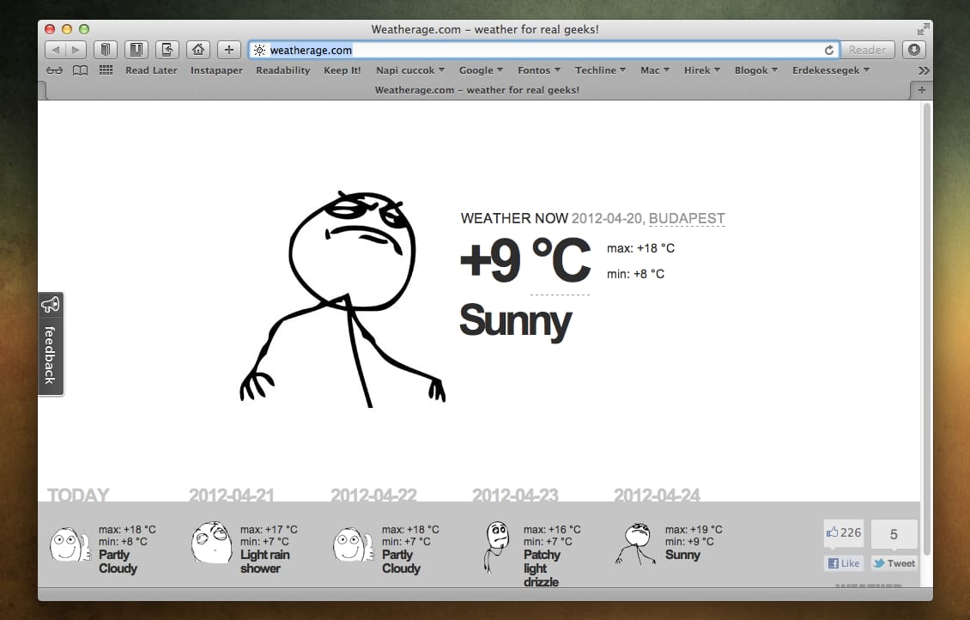Open Blogok bookmarks folder
Image resolution: width=970 pixels, height=620 pixels.
tap(756, 70)
